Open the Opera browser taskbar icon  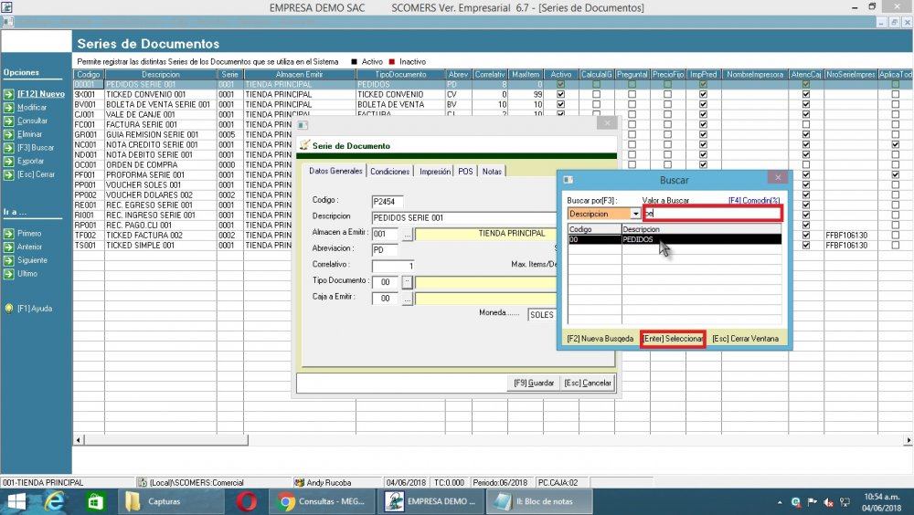[x=247, y=501]
